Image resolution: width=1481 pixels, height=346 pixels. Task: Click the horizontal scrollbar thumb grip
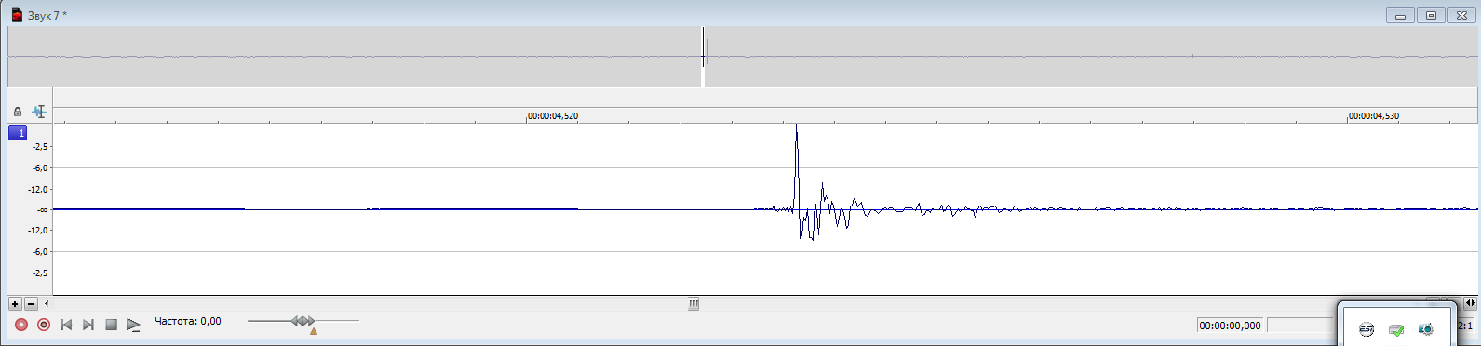(693, 303)
